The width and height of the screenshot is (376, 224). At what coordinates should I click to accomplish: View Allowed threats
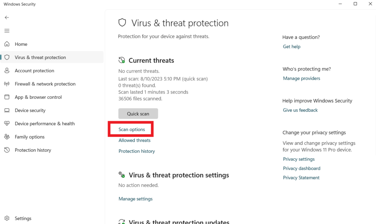pyautogui.click(x=134, y=140)
